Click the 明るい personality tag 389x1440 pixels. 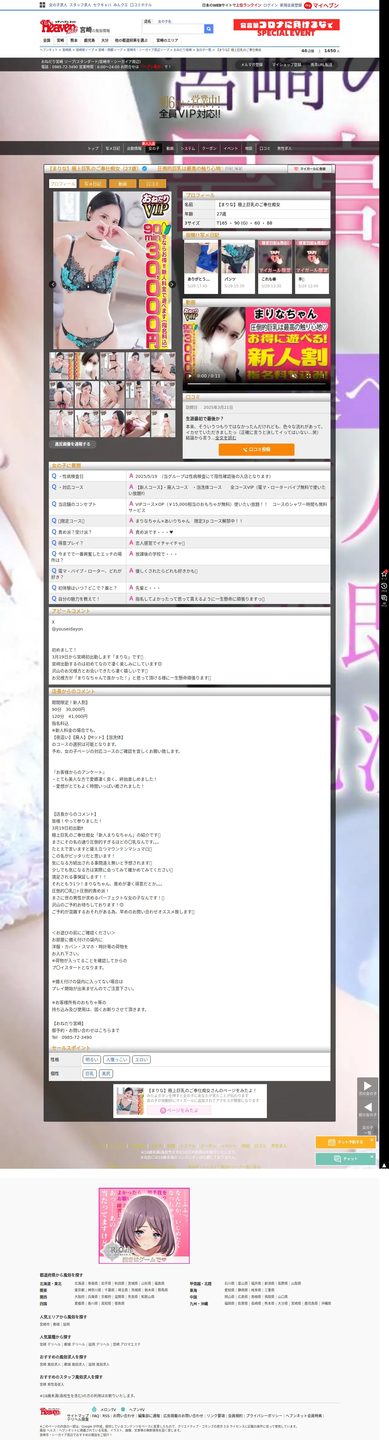(x=91, y=1059)
